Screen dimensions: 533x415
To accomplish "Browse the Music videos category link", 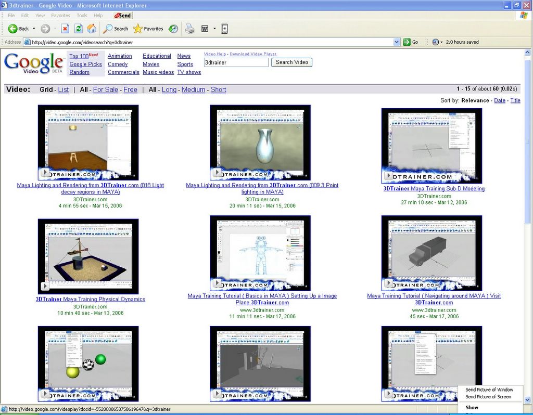I will tap(158, 72).
